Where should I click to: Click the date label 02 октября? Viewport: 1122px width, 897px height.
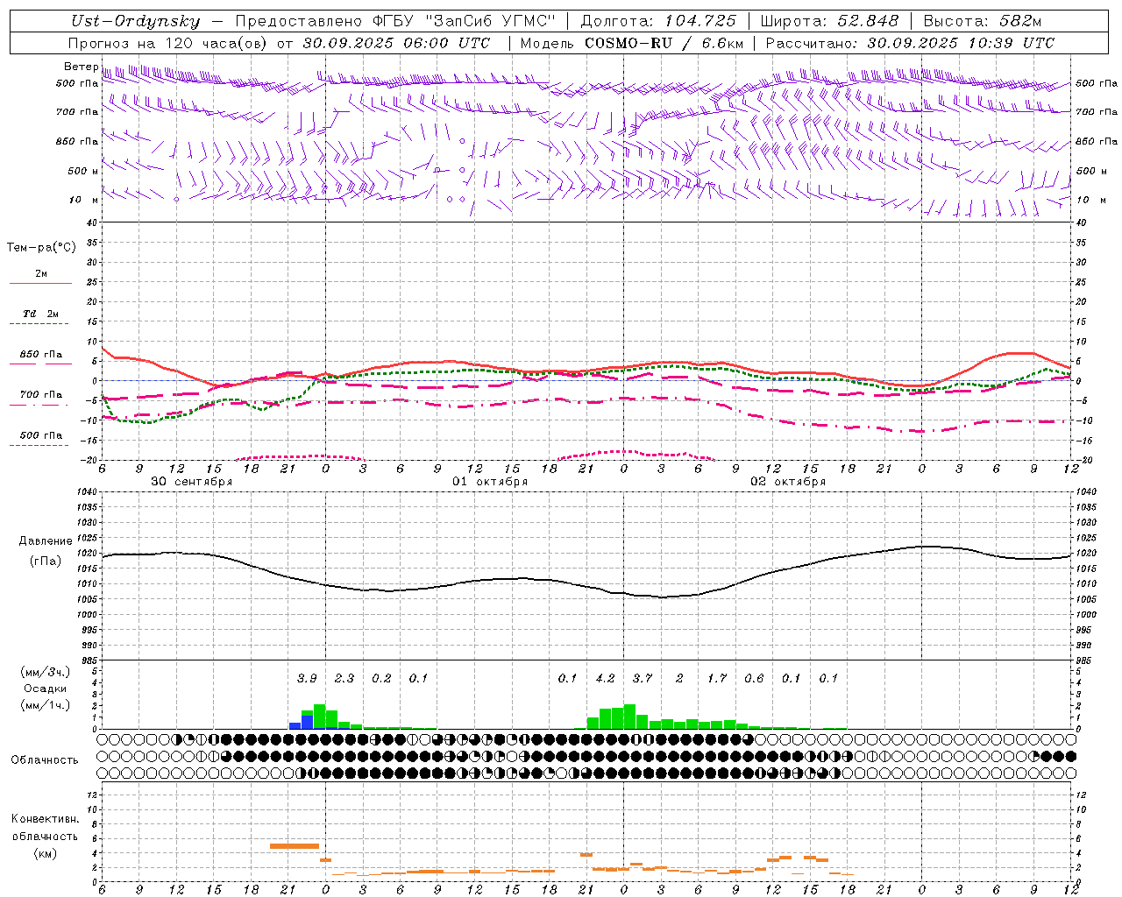pyautogui.click(x=788, y=482)
